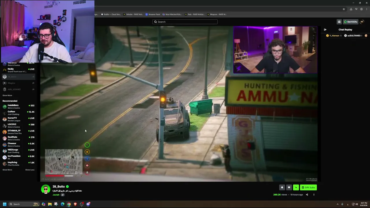This screenshot has height=208, width=370.
Task: Click the green subscribe star button
Action: coord(296,187)
